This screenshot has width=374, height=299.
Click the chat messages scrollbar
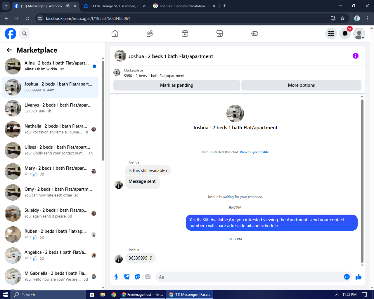coord(362,181)
